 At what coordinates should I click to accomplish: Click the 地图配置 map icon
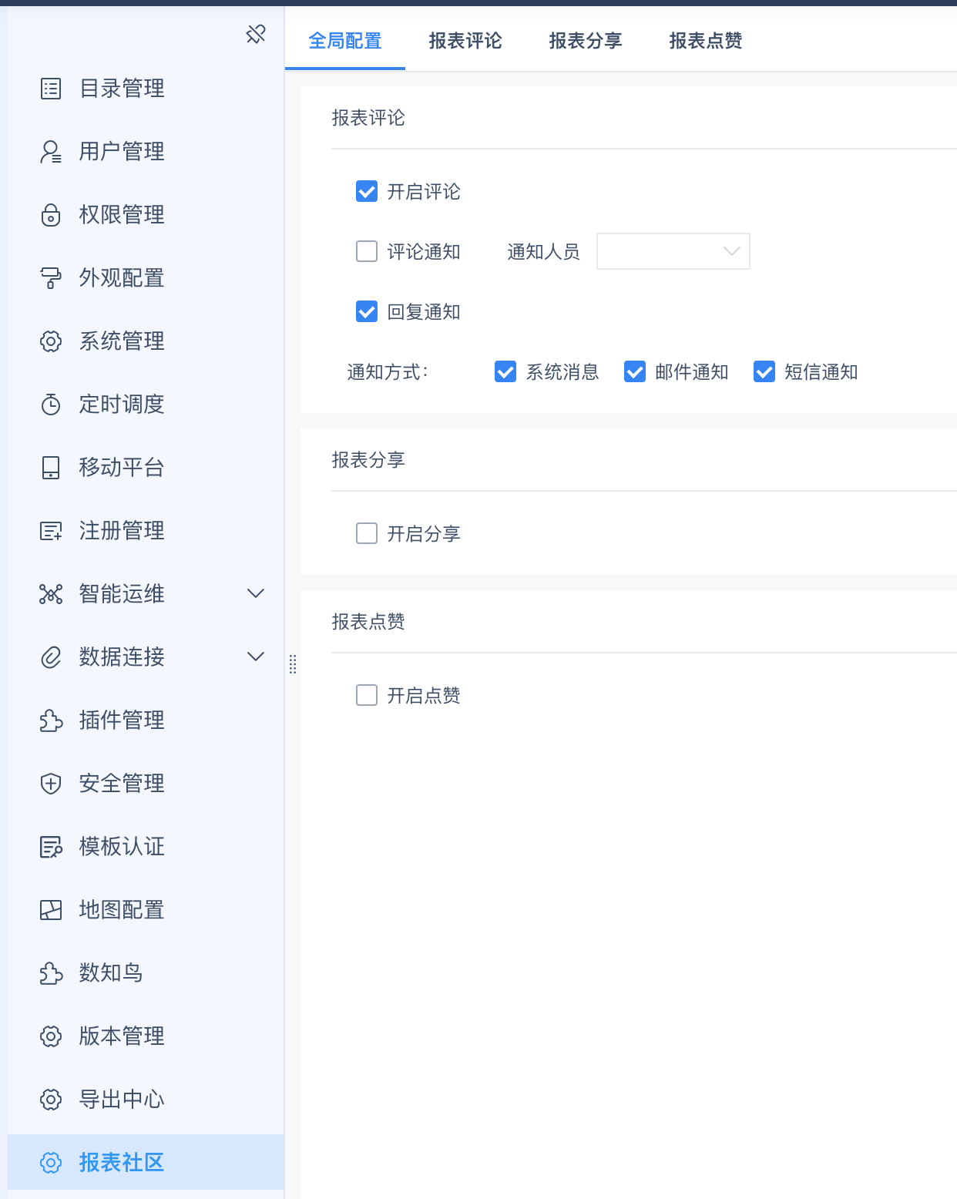point(51,910)
